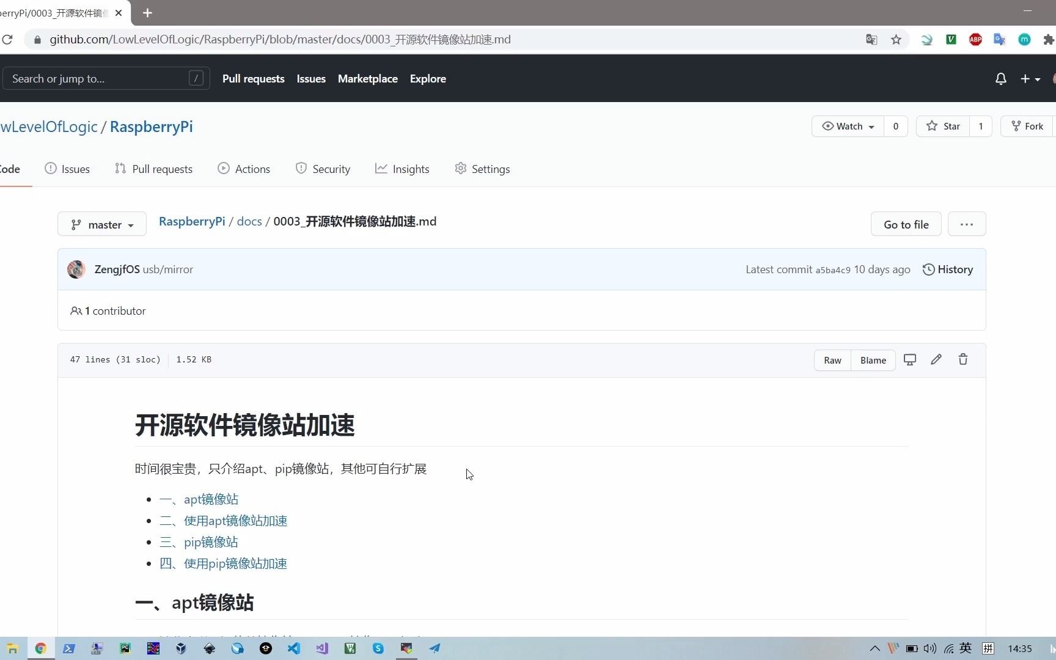This screenshot has height=660, width=1056.
Task: Open commit a5ba4c9
Action: pyautogui.click(x=832, y=270)
